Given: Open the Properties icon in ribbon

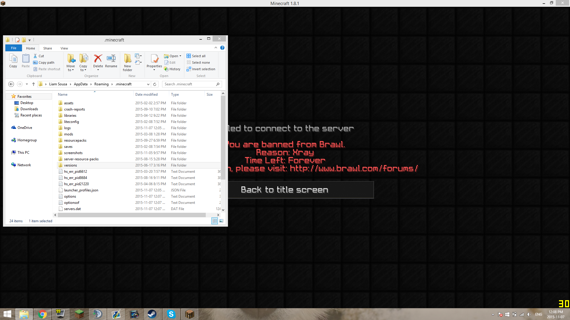Looking at the screenshot, I should pos(154,59).
